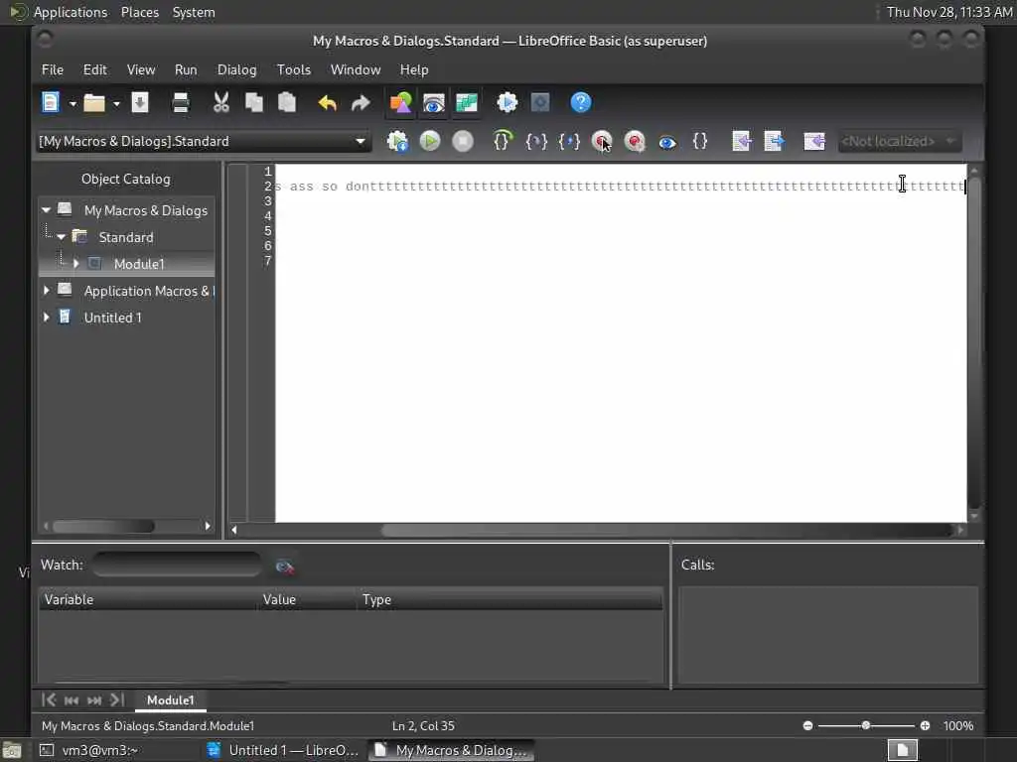Click the Select Module icon
The width and height of the screenshot is (1017, 762).
539,102
